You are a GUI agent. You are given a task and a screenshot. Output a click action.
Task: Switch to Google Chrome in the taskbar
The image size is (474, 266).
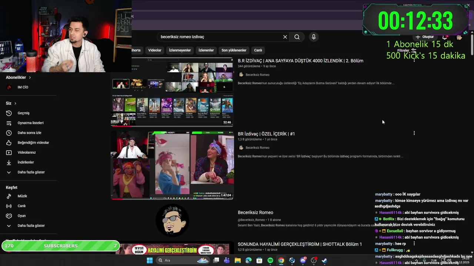(x=281, y=260)
